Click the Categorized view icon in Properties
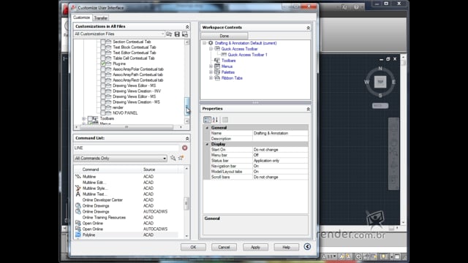468x263 pixels. (x=207, y=120)
